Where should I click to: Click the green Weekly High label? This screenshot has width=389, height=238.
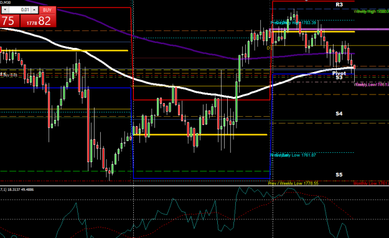coord(371,12)
